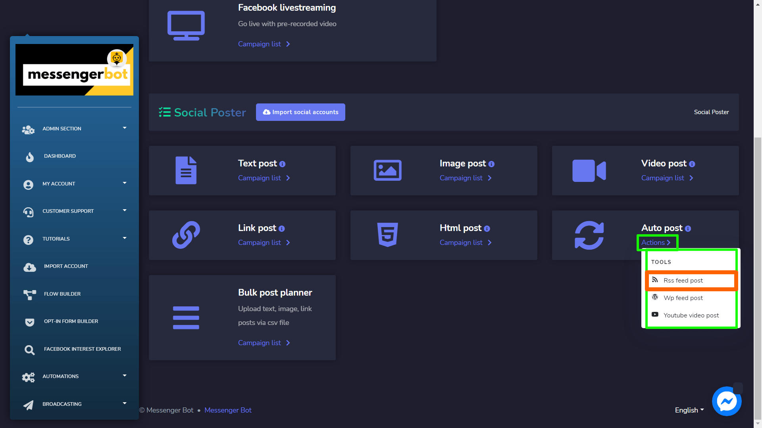
Task: Open Link post Campaign list link
Action: 264,243
